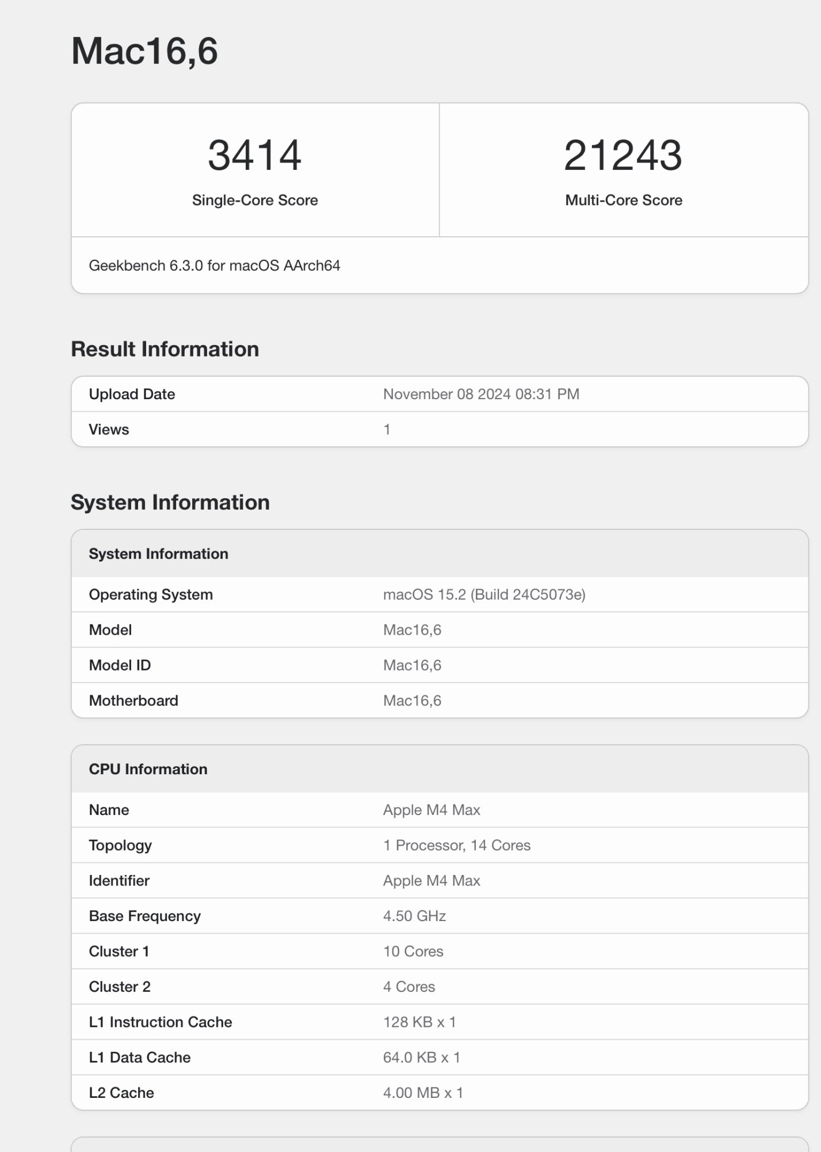The width and height of the screenshot is (821, 1152).
Task: Select the Mac16,6 value in Motherboard row
Action: point(413,700)
